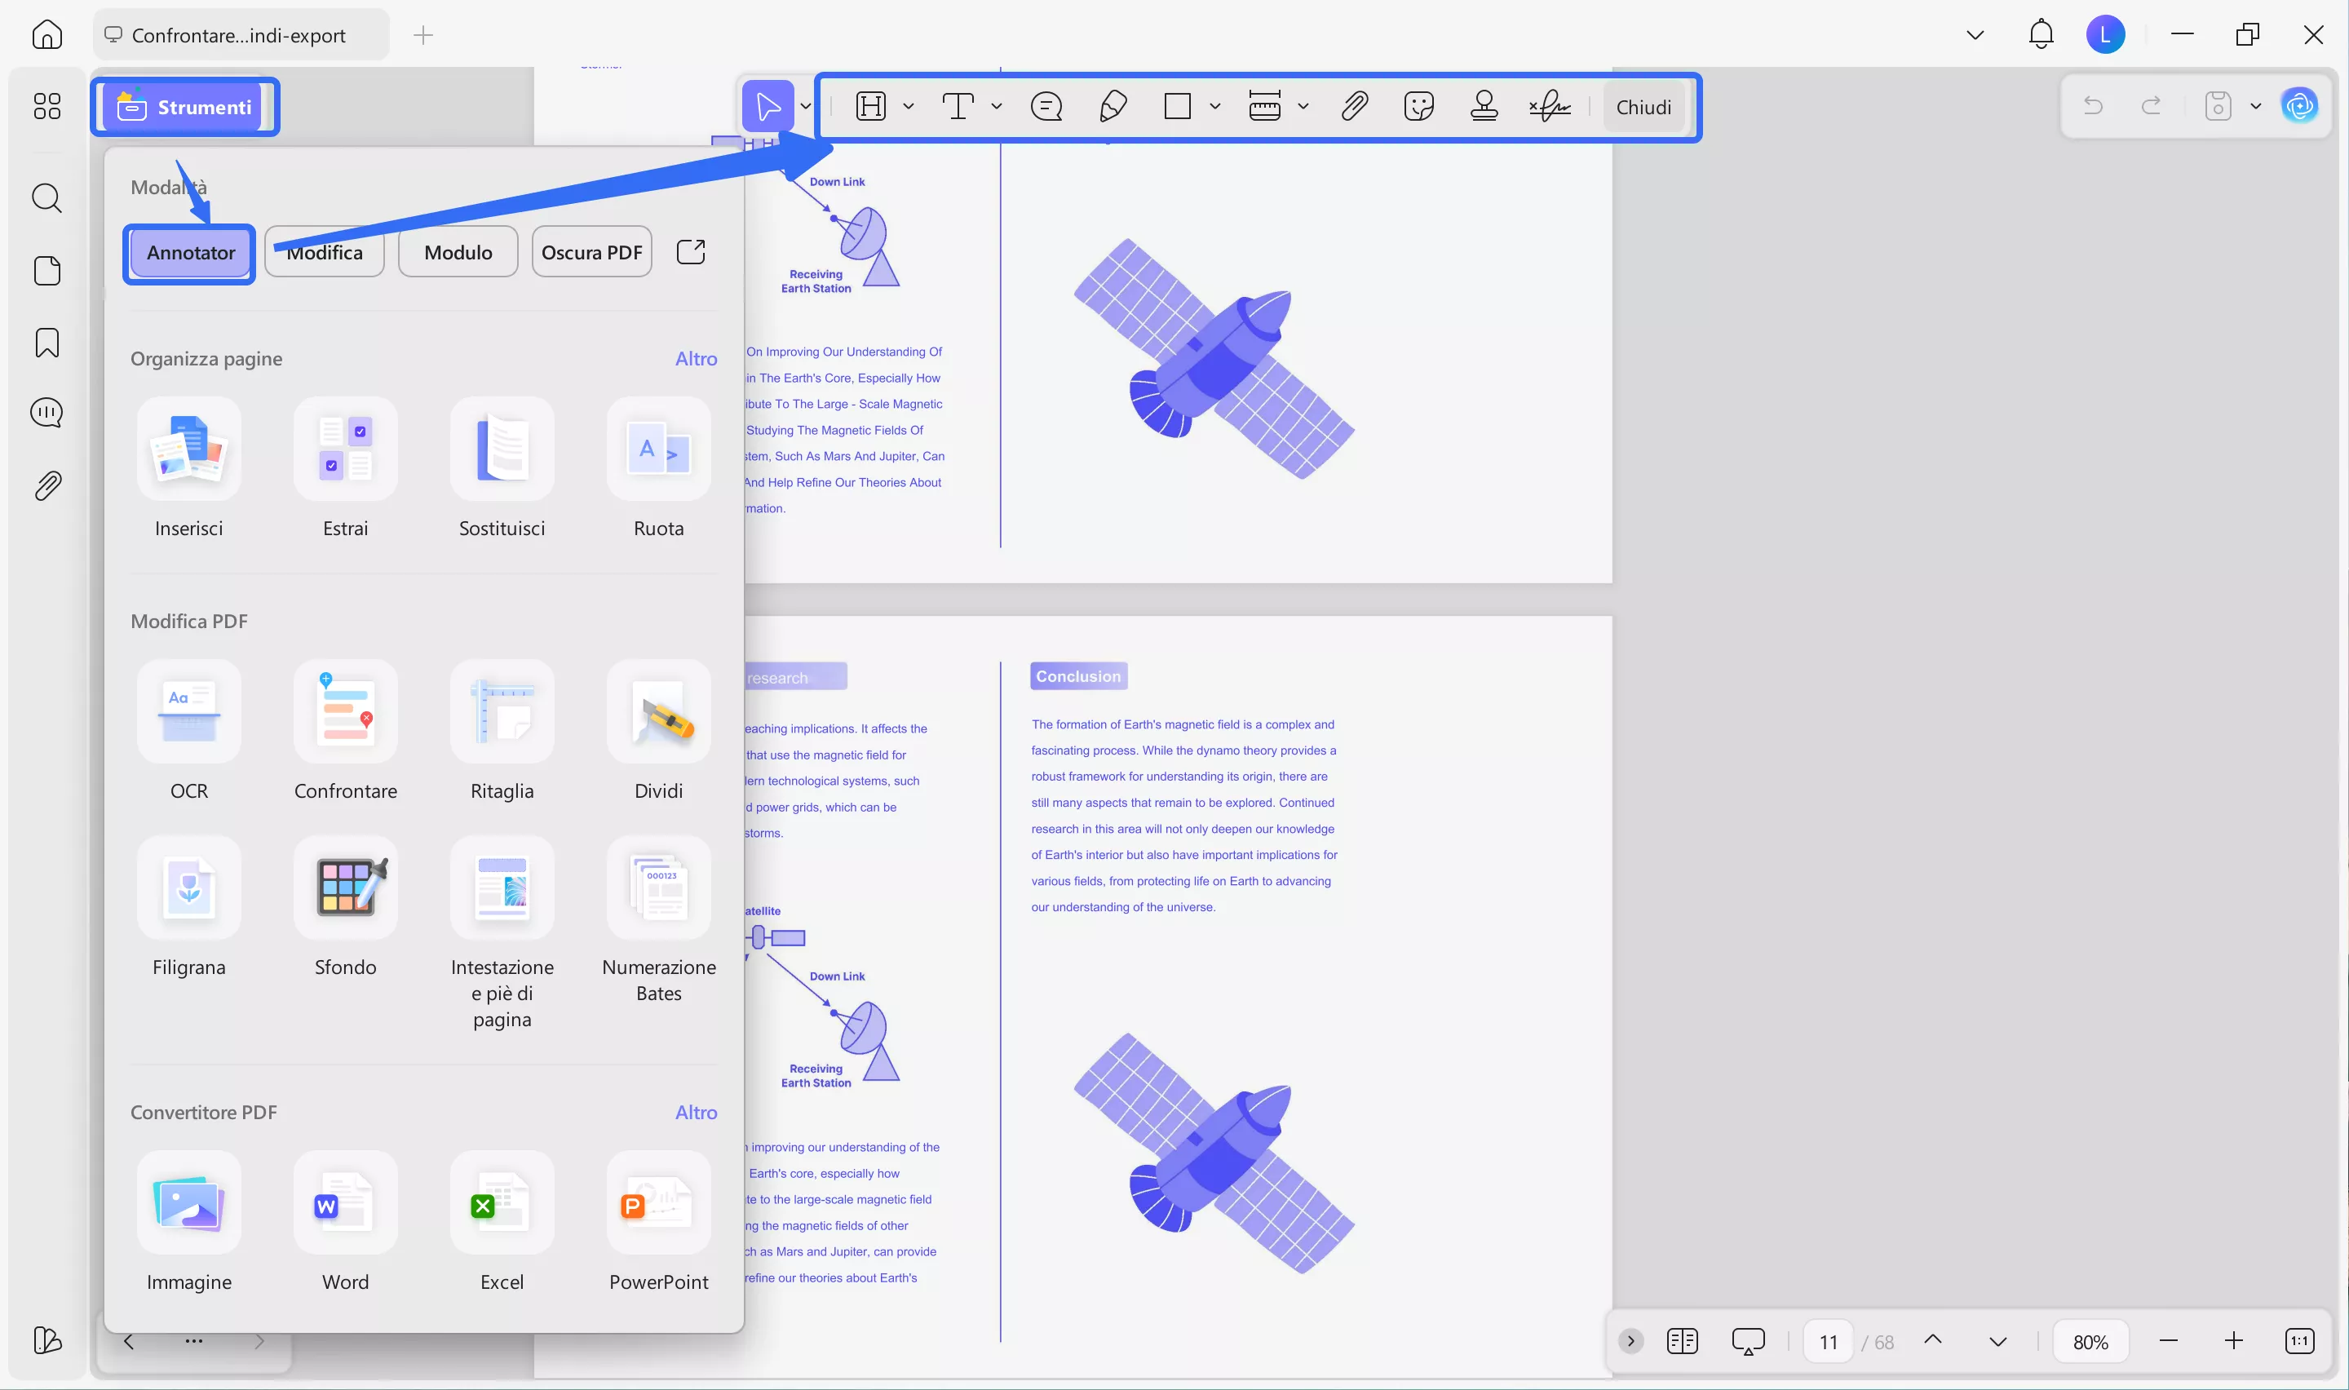Select the Signature tool

(1550, 106)
